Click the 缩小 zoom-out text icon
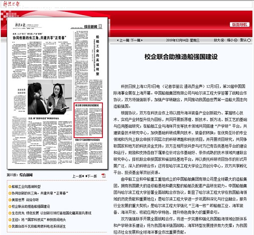The image size is (254, 235). click(x=232, y=40)
